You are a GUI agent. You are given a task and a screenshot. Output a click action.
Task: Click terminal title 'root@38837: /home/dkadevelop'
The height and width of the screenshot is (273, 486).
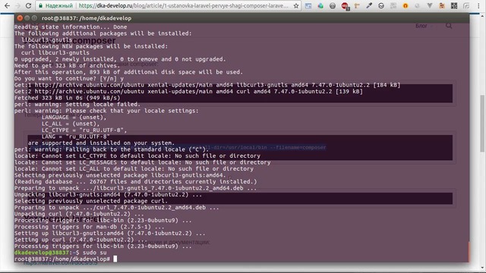pyautogui.click(x=87, y=18)
